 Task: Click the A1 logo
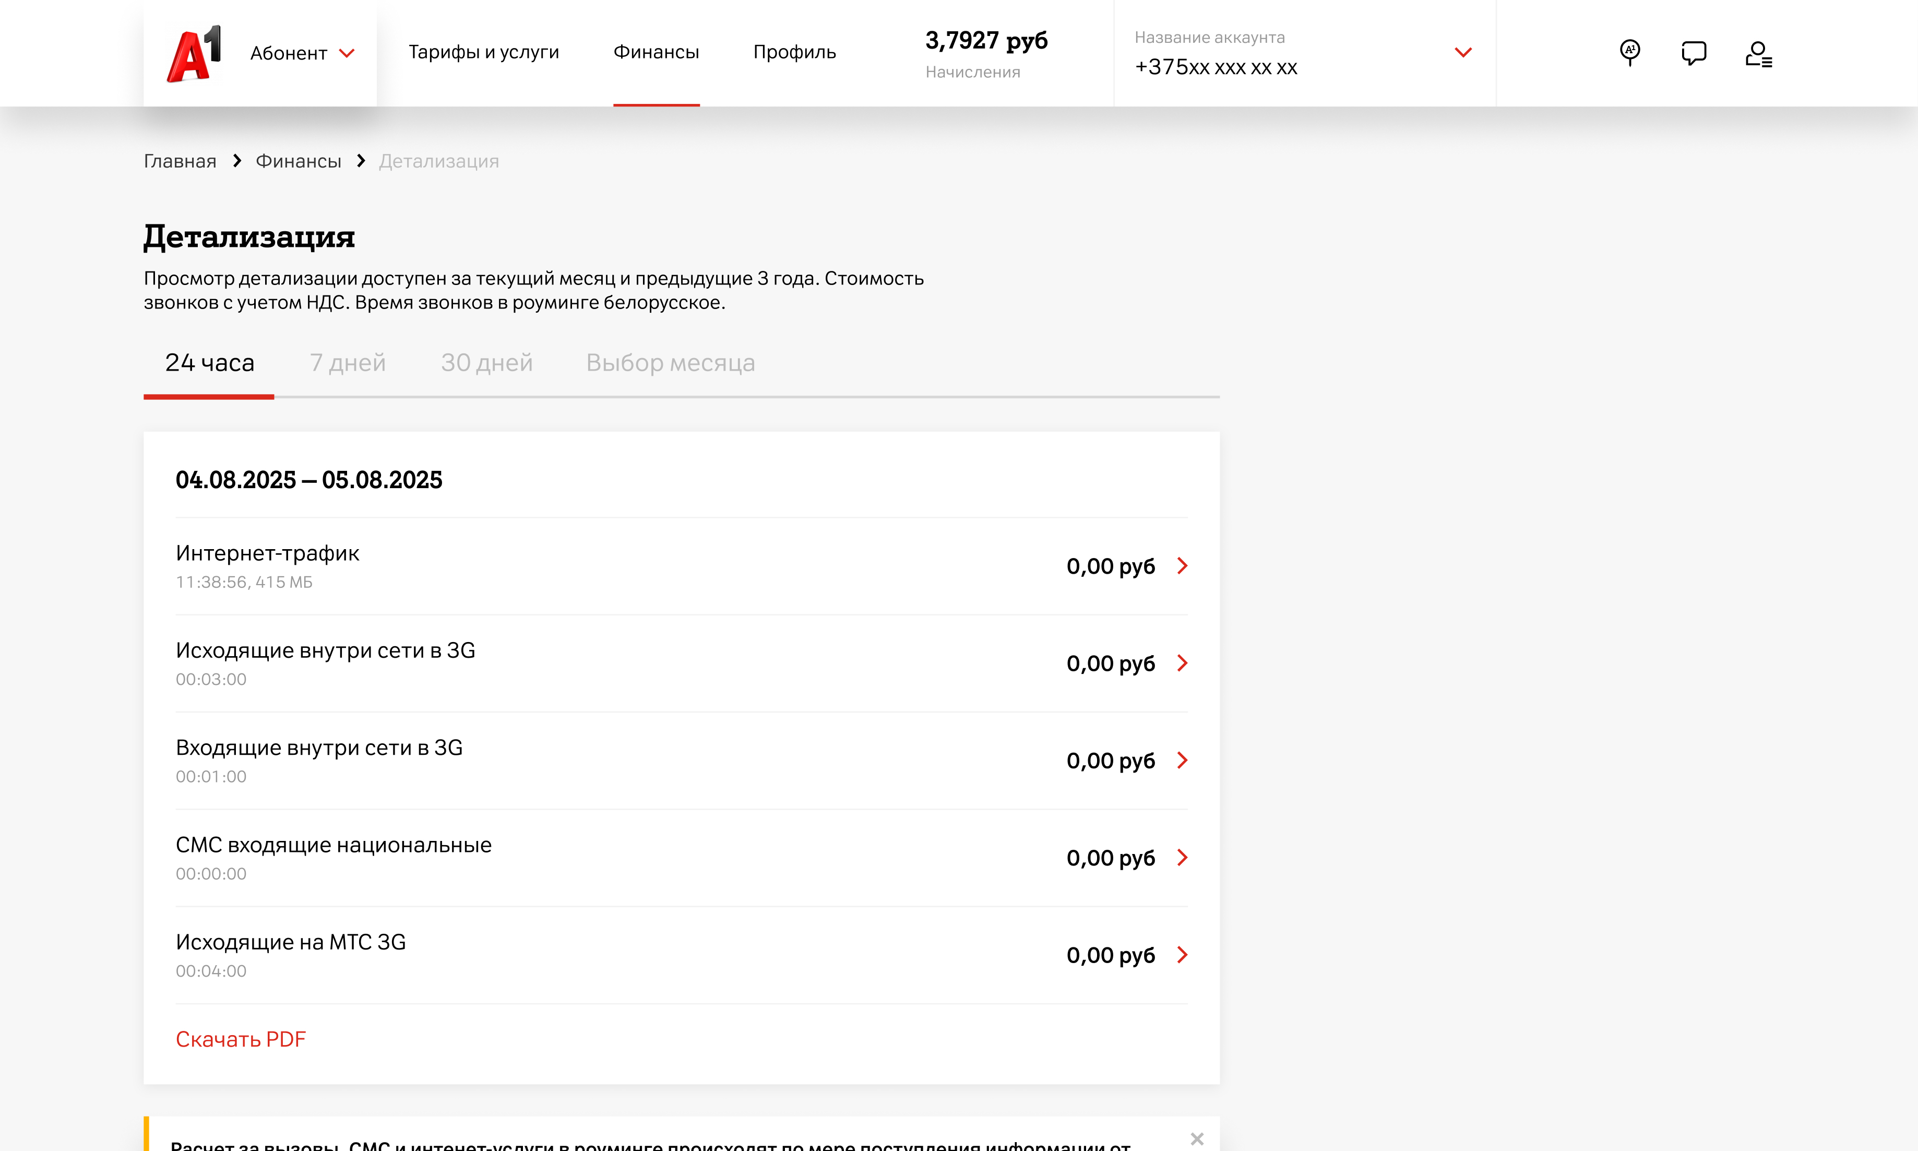click(194, 53)
